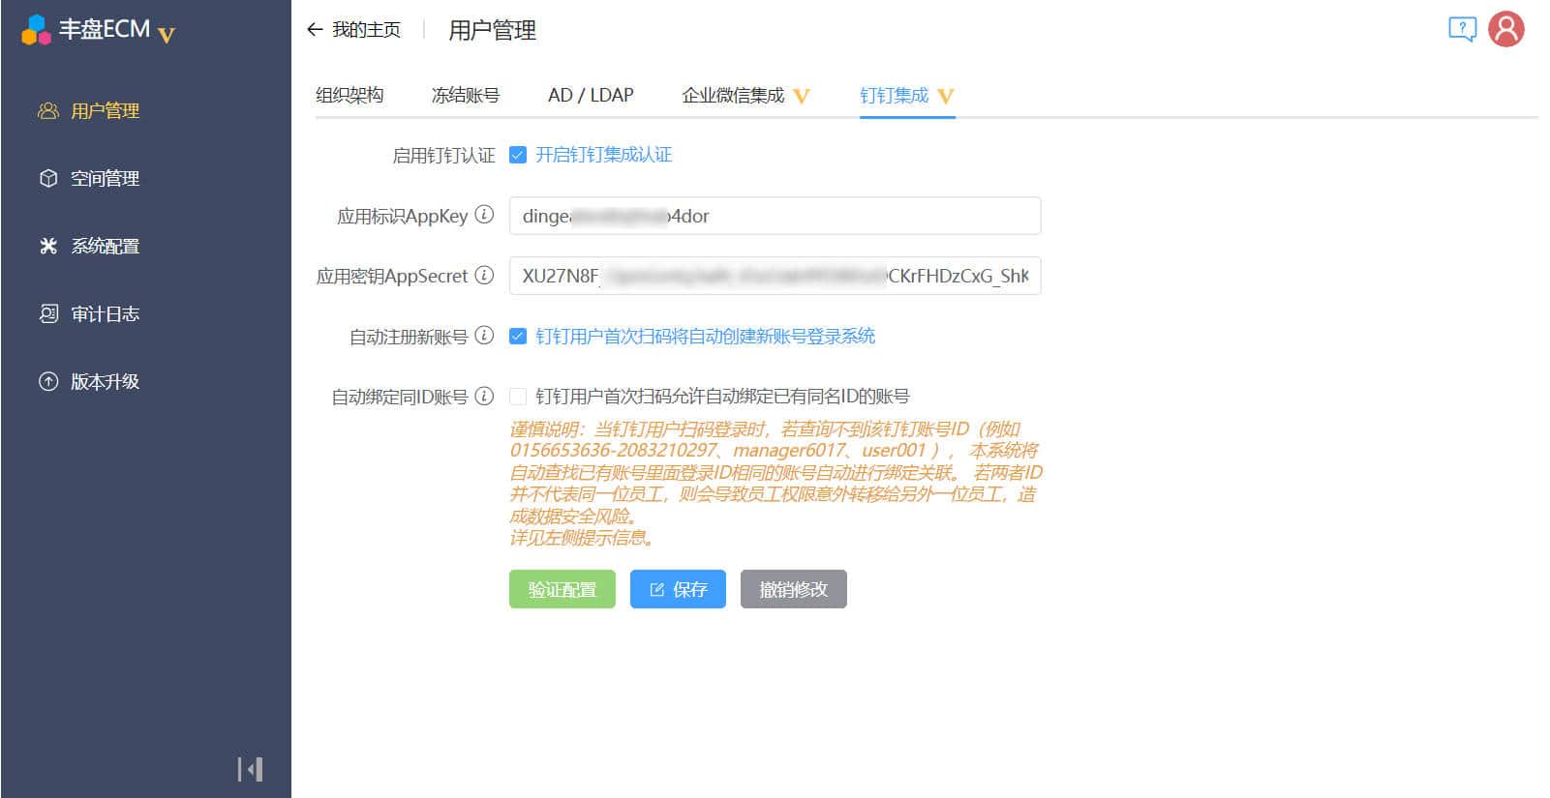
Task: Select the 钉钉集成 tab
Action: 894,95
